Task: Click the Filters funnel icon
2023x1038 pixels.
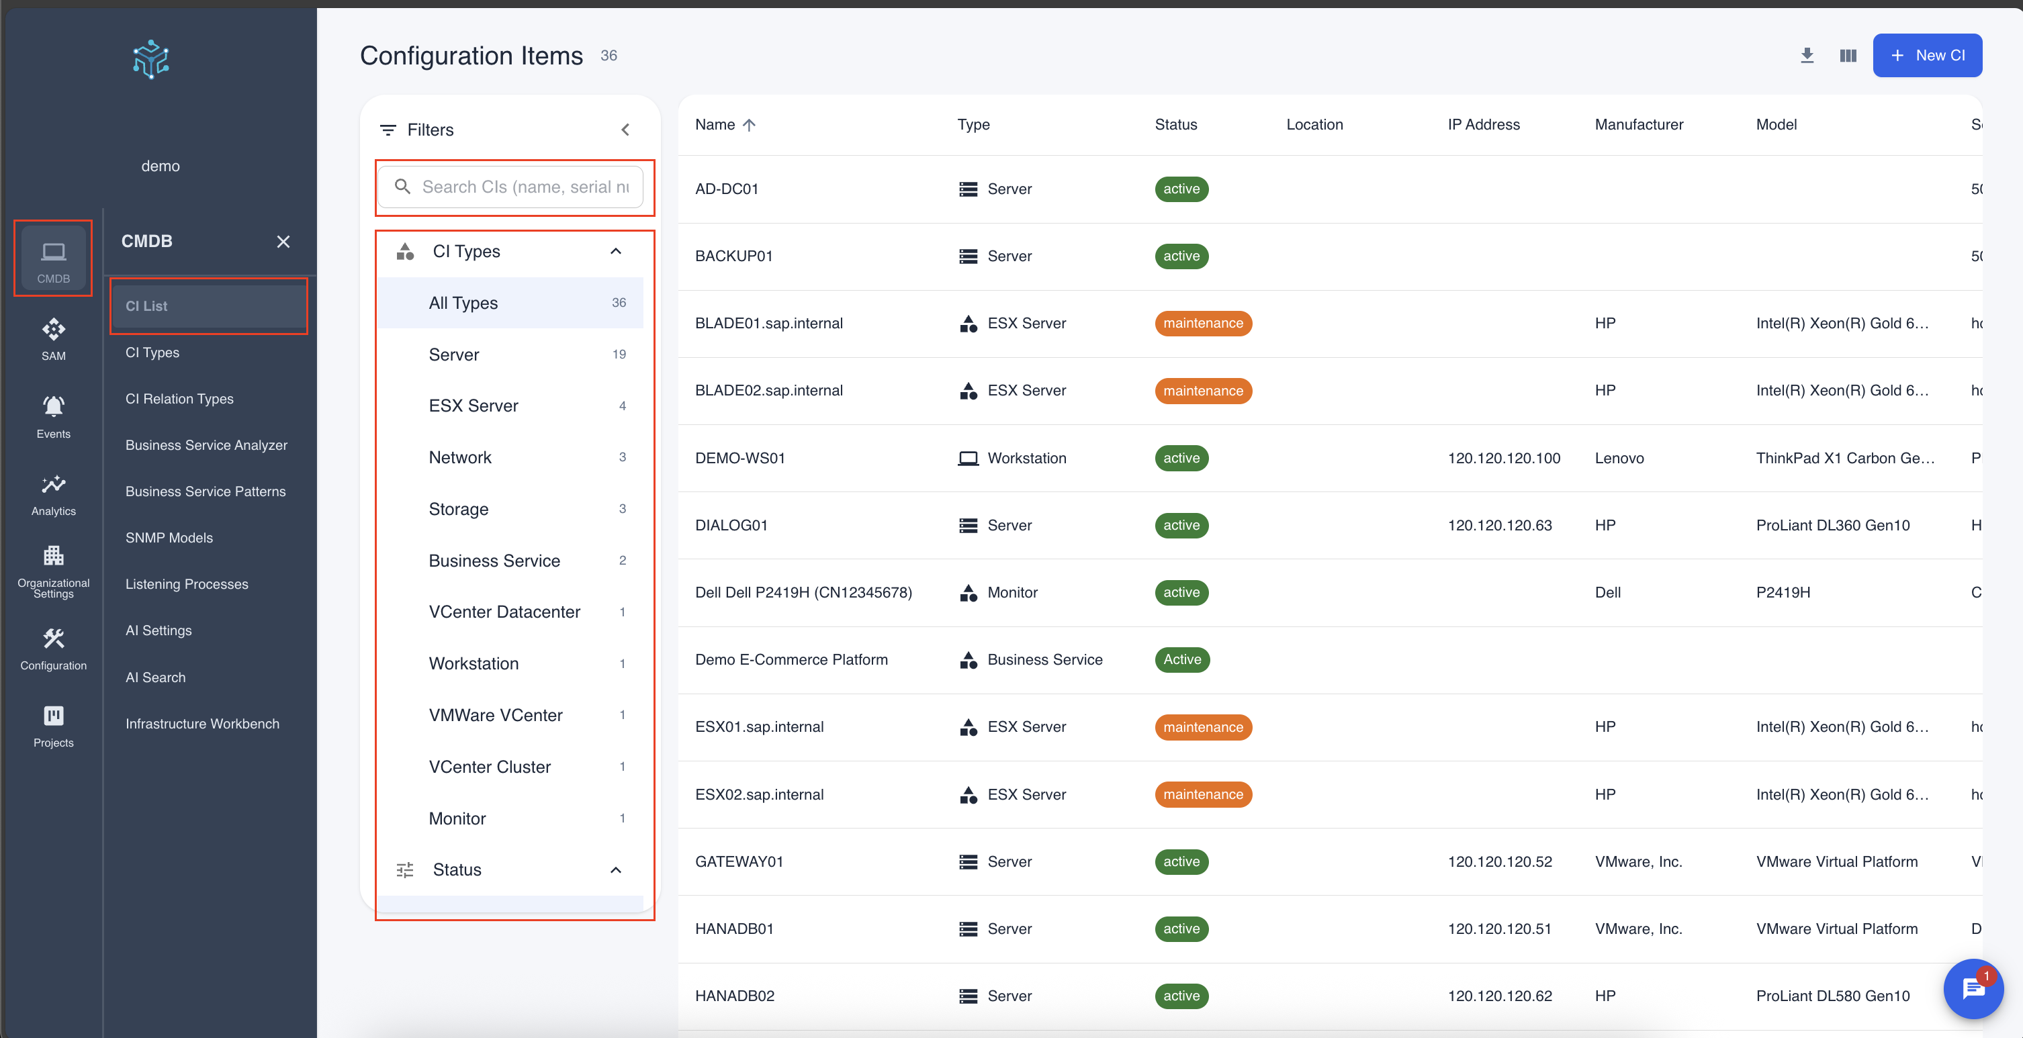Action: 389,130
